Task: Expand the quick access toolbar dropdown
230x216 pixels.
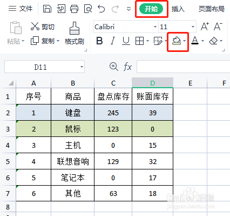Action: (128, 9)
